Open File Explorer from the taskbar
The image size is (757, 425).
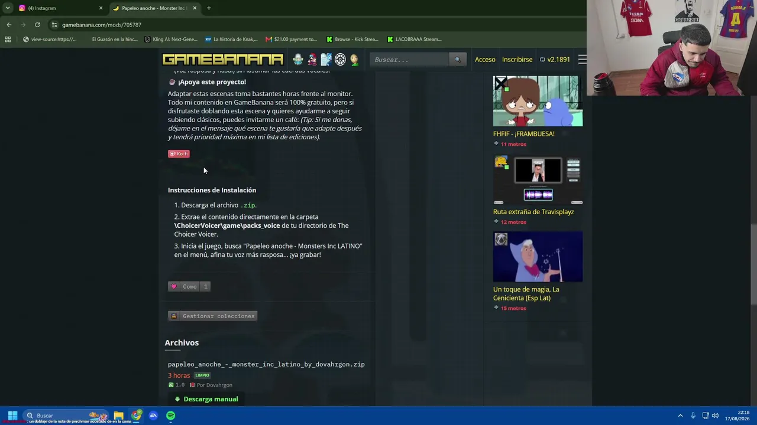(x=119, y=416)
